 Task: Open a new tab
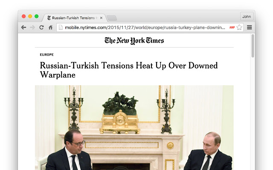(112, 18)
